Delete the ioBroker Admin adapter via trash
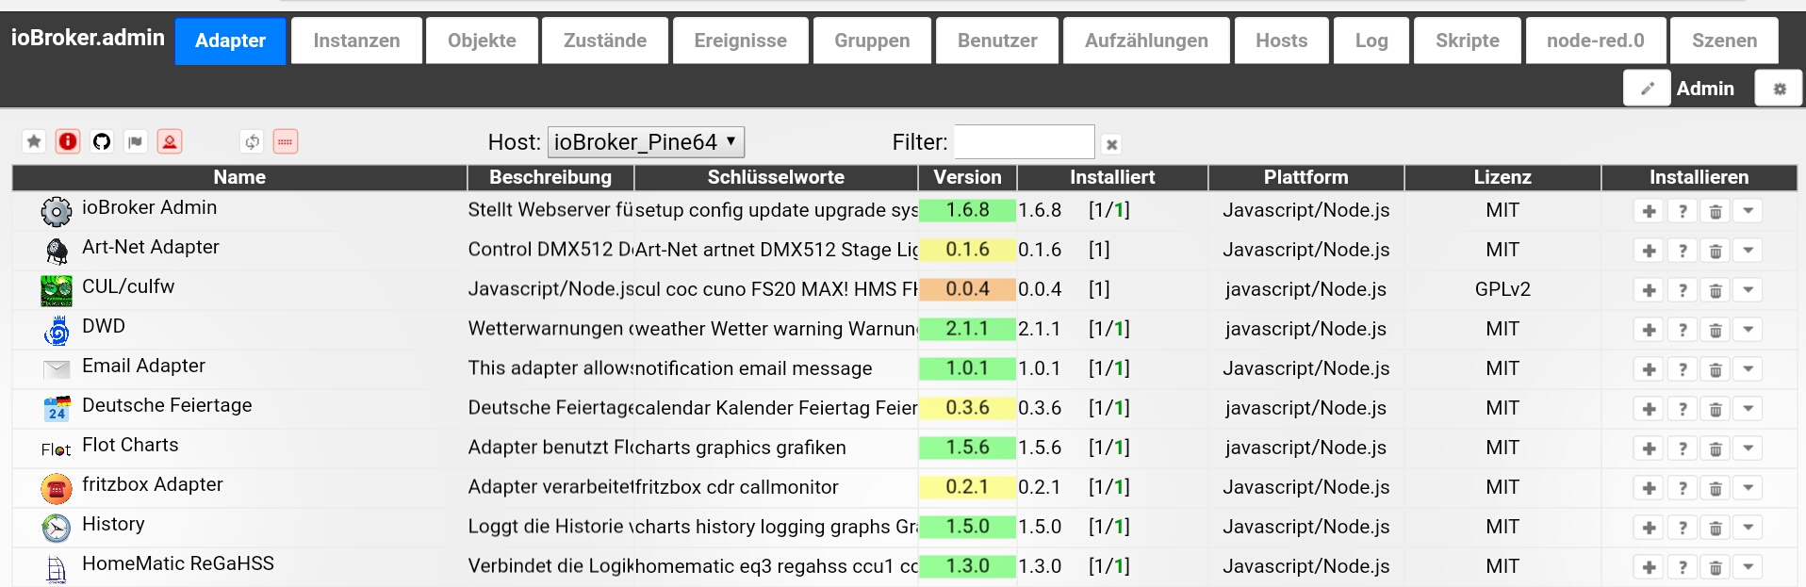The width and height of the screenshot is (1806, 587). point(1716,211)
